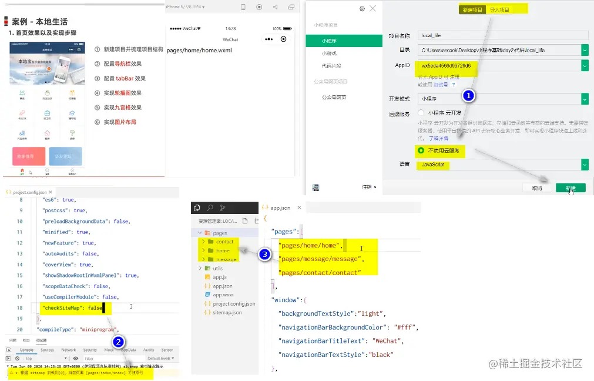594x381 pixels.
Task: Click the new file icon in explorer header
Action: (245, 220)
